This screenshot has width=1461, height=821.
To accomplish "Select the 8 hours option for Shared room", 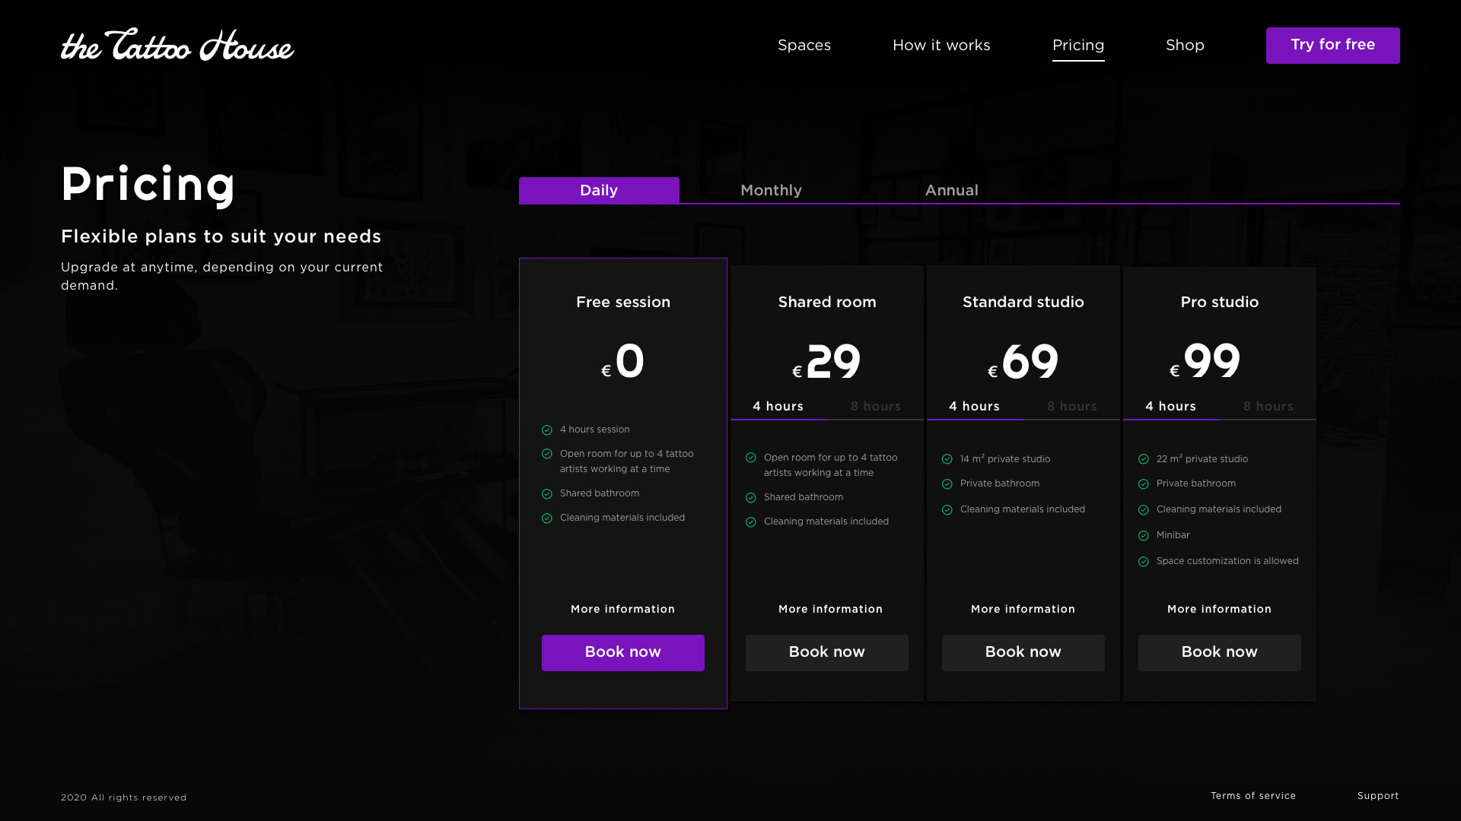I will click(875, 406).
